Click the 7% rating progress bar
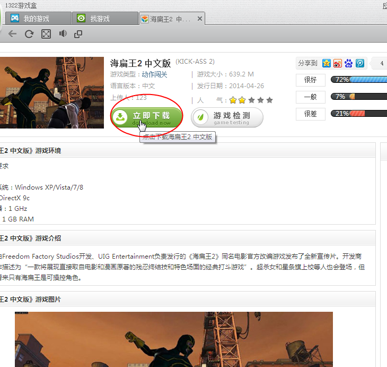 pyautogui.click(x=359, y=97)
